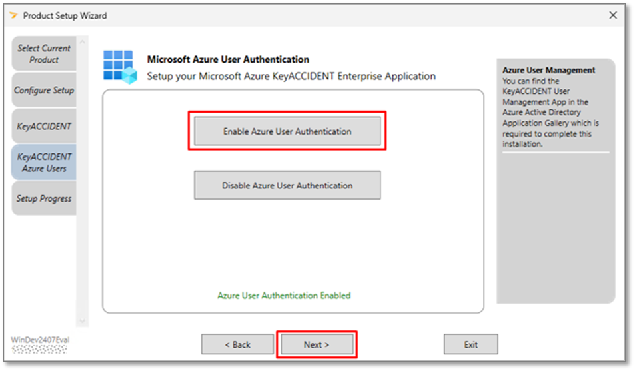Viewport: 635px width, 371px height.
Task: Click the sidebar scrollbar down arrow
Action: click(83, 321)
